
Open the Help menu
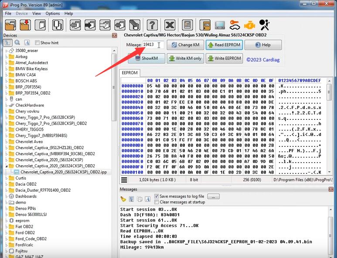(x=69, y=14)
